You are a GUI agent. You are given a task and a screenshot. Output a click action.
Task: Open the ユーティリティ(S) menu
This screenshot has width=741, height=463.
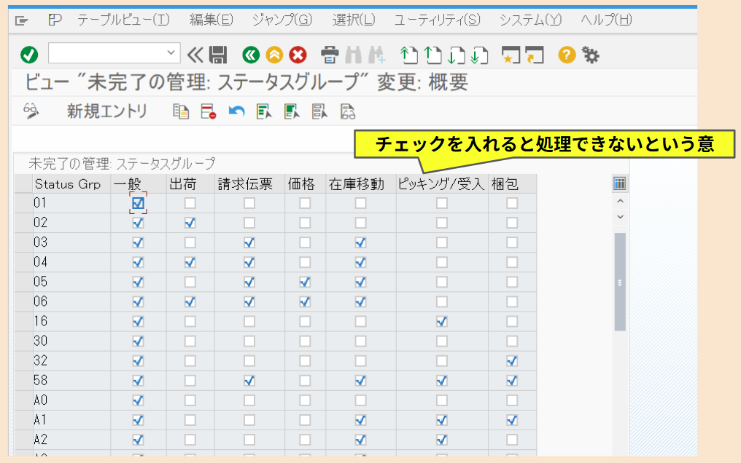pyautogui.click(x=437, y=20)
